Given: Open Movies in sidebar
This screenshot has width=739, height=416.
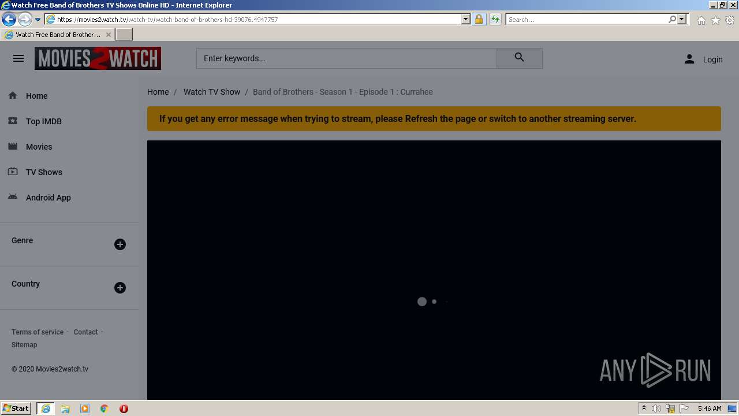Looking at the screenshot, I should pos(39,147).
